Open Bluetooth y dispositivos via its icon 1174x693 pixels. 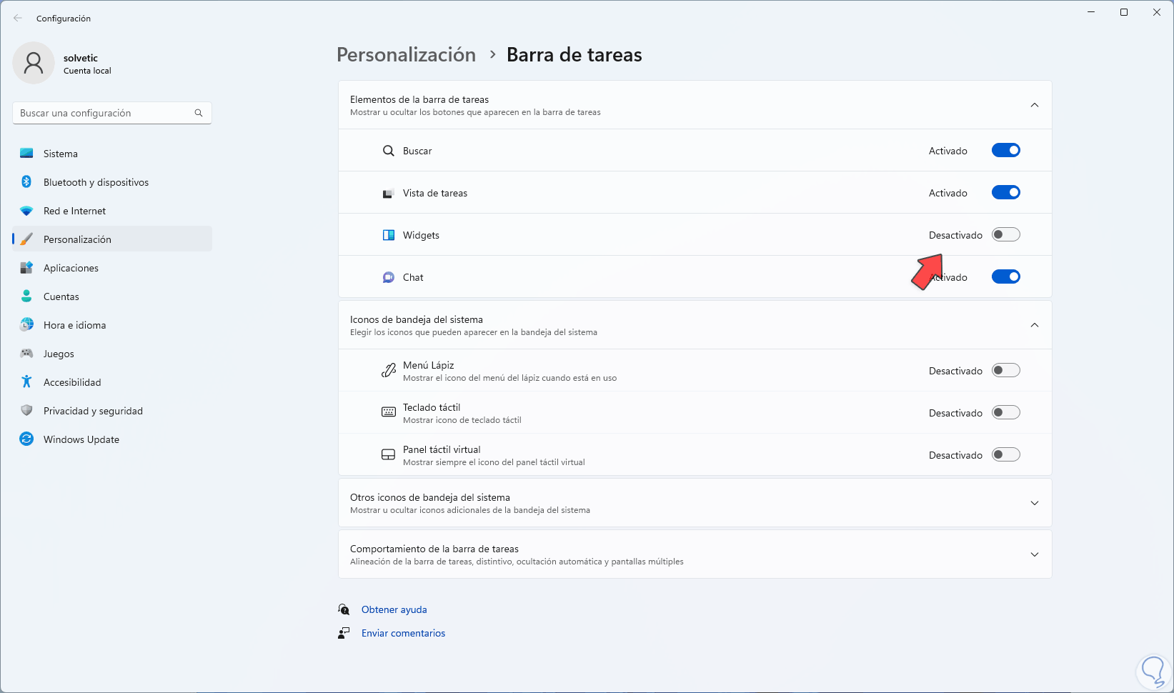tap(26, 182)
